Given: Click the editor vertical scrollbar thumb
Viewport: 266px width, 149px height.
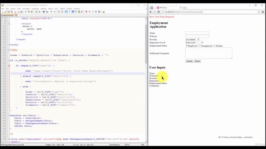Looking at the screenshot, I should (146, 44).
